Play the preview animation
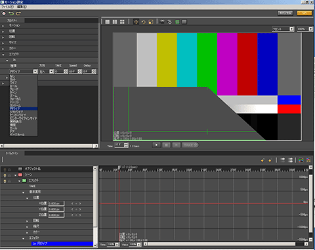Viewport: 315px width, 250px height. pyautogui.click(x=156, y=145)
